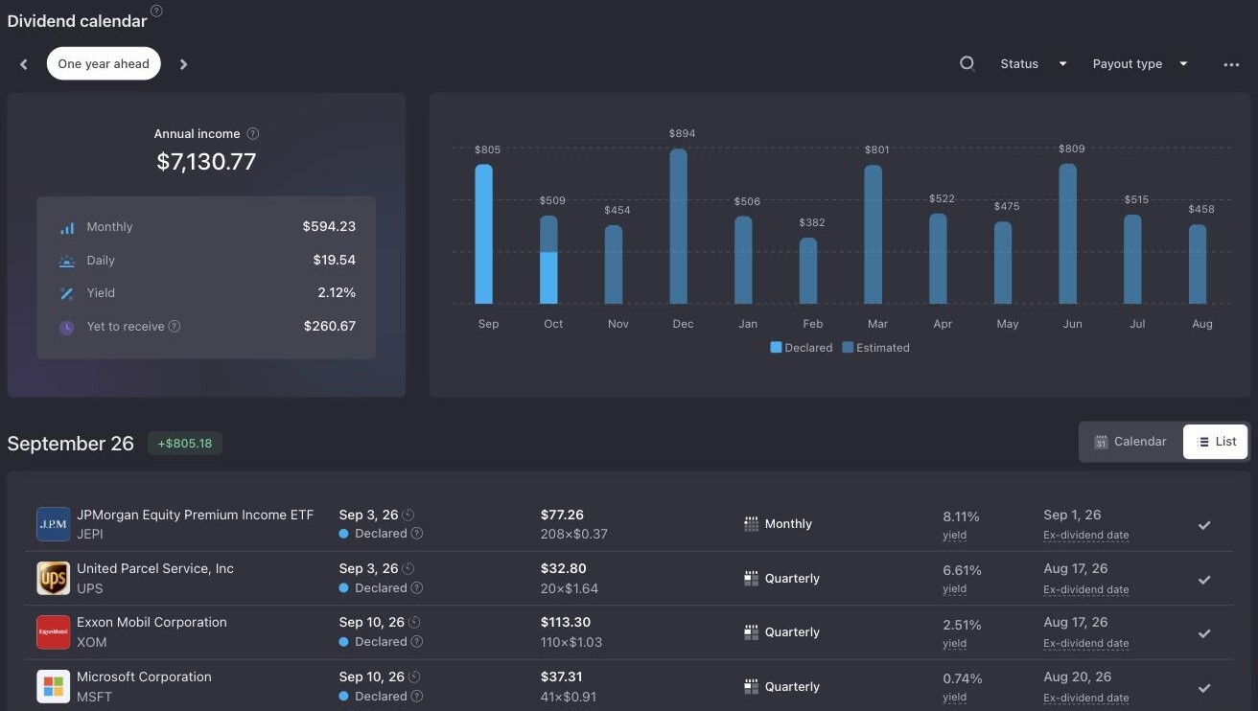Open the Dividend calendar help icon
Screen dimensions: 1258x711
coord(156,11)
